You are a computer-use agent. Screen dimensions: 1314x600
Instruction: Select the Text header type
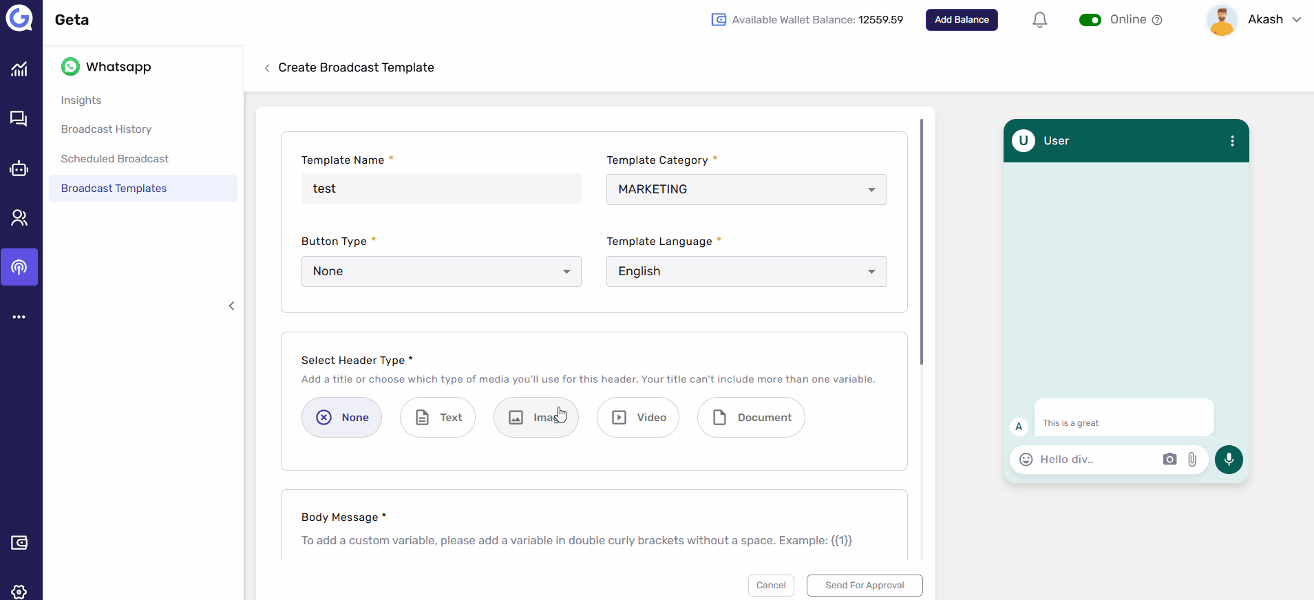[438, 418]
